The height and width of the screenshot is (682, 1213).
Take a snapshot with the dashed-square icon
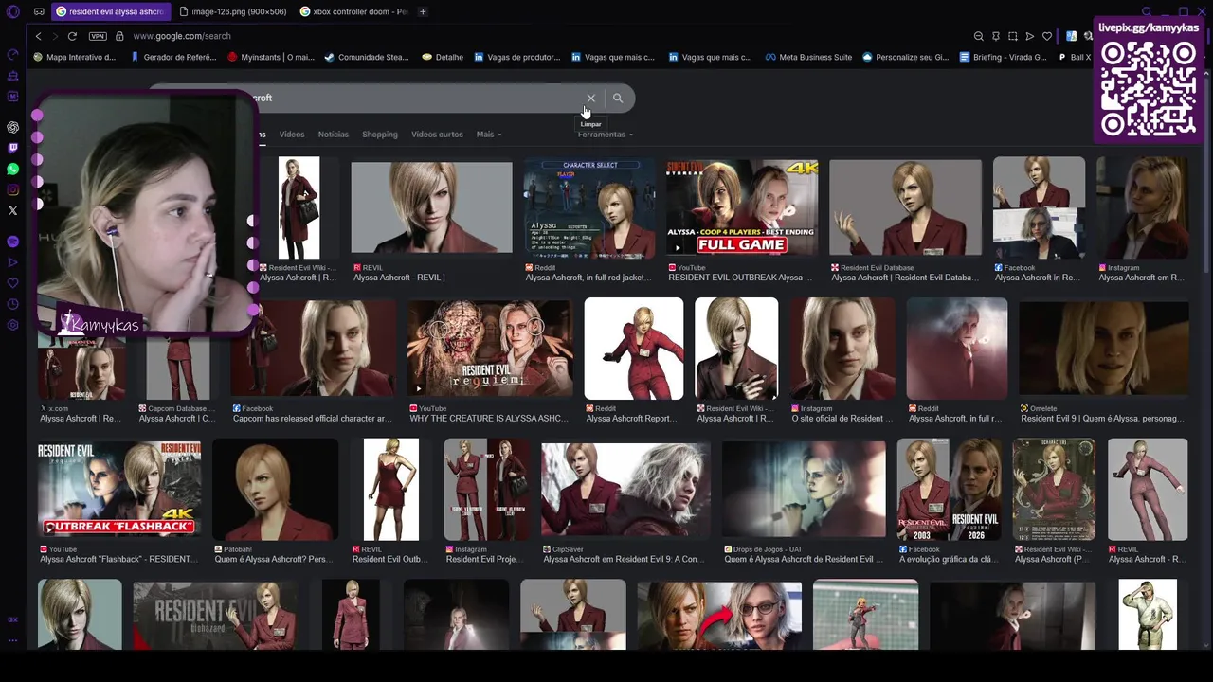point(1013,36)
